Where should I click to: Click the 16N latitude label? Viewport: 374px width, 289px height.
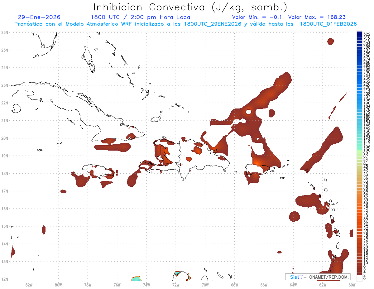pyautogui.click(x=5, y=209)
